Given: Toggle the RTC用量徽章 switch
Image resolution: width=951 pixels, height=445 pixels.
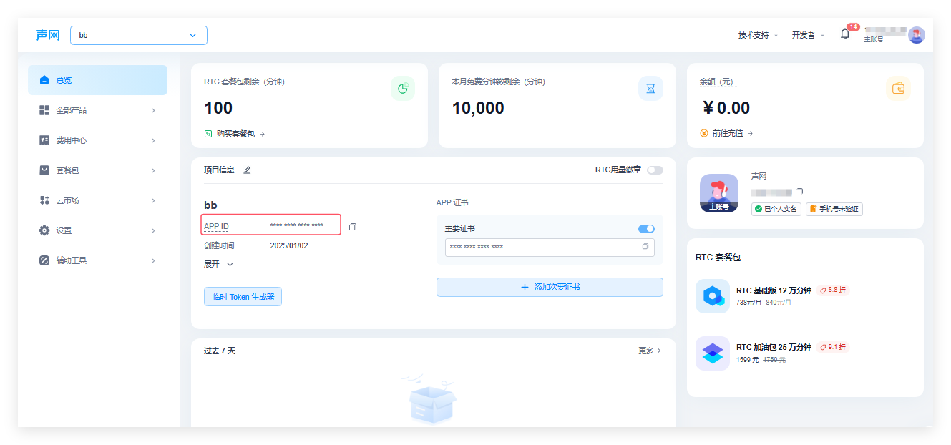Looking at the screenshot, I should click(x=655, y=170).
